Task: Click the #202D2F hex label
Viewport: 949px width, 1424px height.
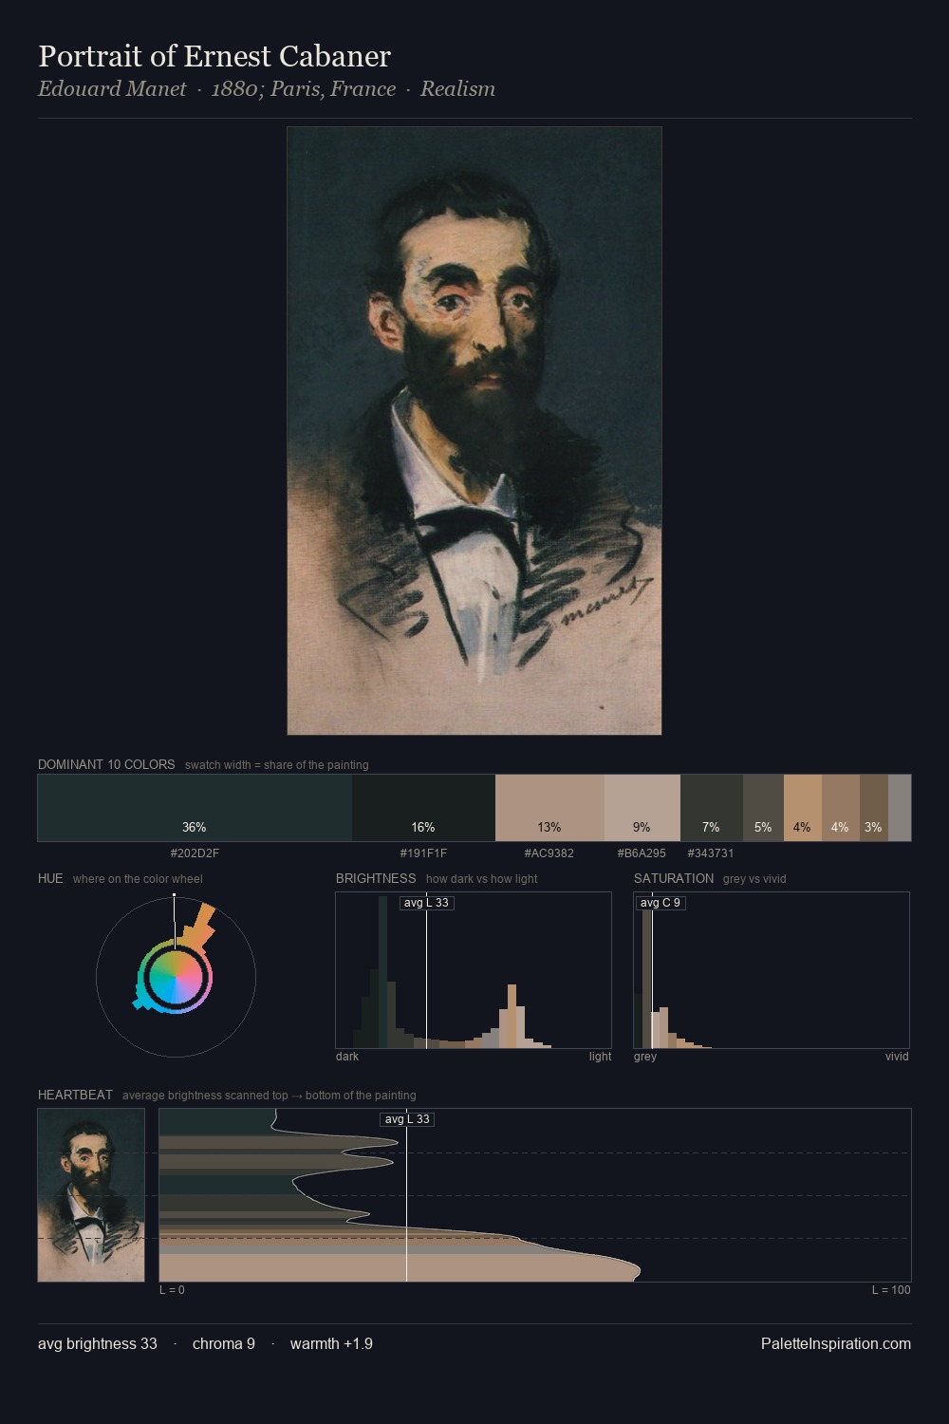Action: (x=195, y=853)
